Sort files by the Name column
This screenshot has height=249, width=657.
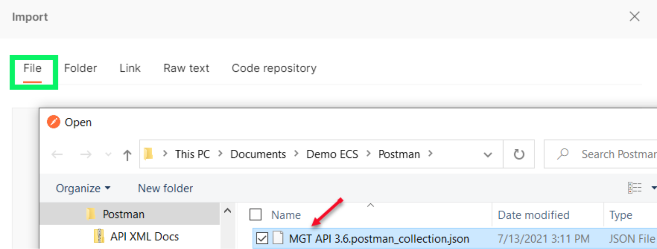[286, 215]
